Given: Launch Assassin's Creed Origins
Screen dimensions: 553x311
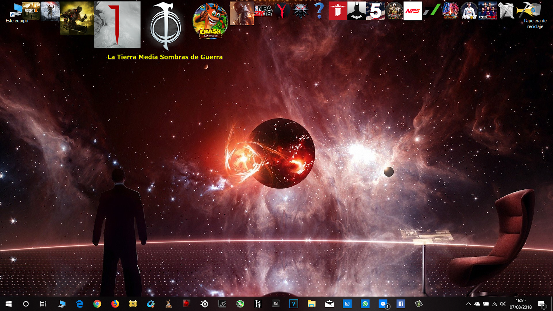Looking at the screenshot, I should coord(394,11).
